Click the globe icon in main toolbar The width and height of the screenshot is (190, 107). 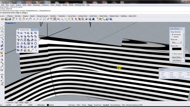[x=107, y=19]
